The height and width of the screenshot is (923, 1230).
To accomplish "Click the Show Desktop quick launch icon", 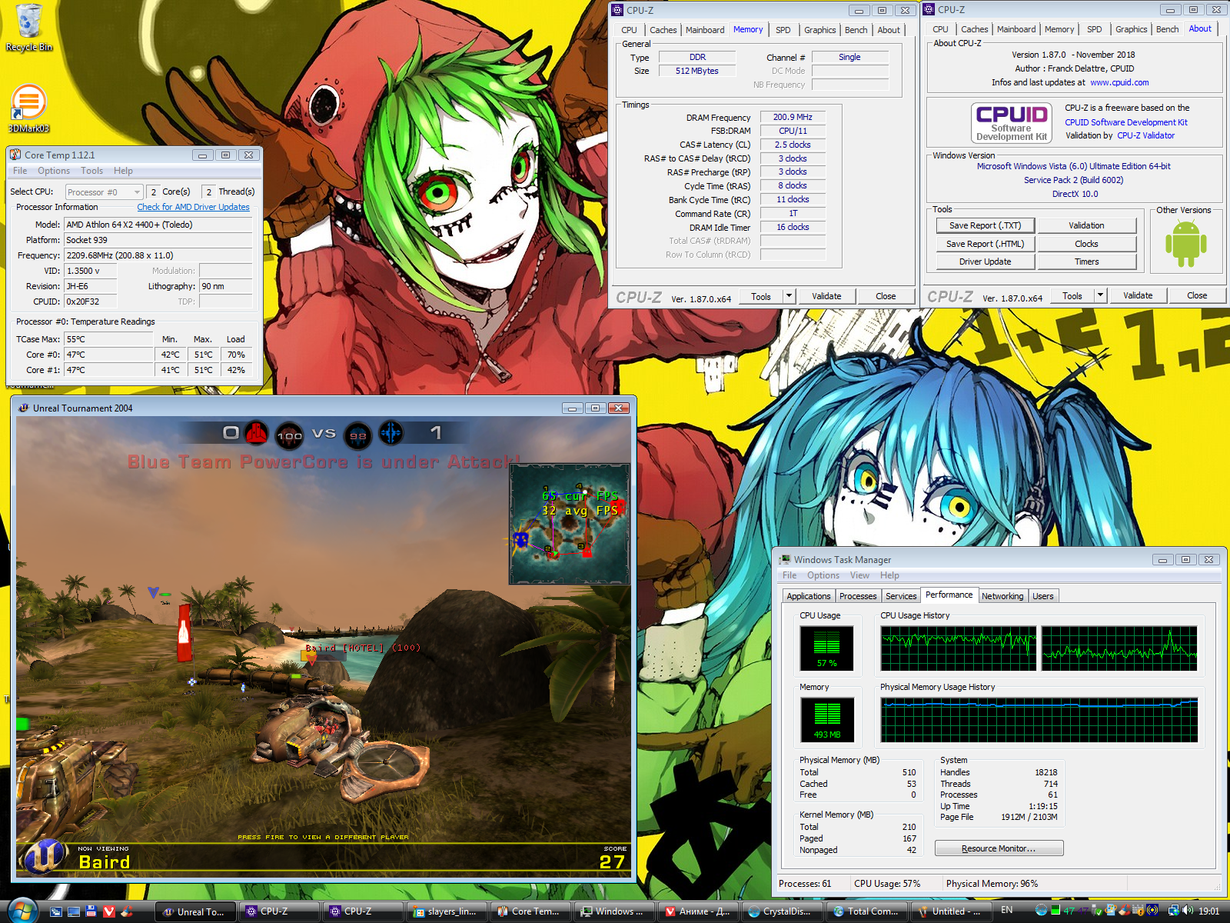I will tap(74, 911).
